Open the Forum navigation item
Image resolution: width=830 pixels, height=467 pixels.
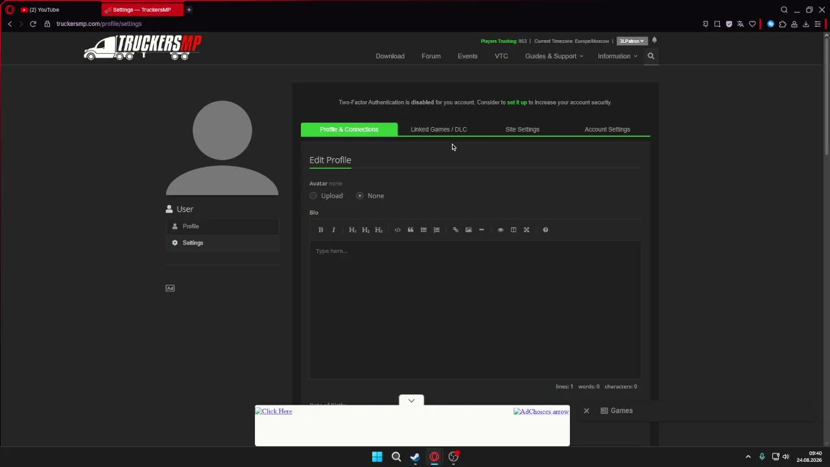pyautogui.click(x=431, y=56)
